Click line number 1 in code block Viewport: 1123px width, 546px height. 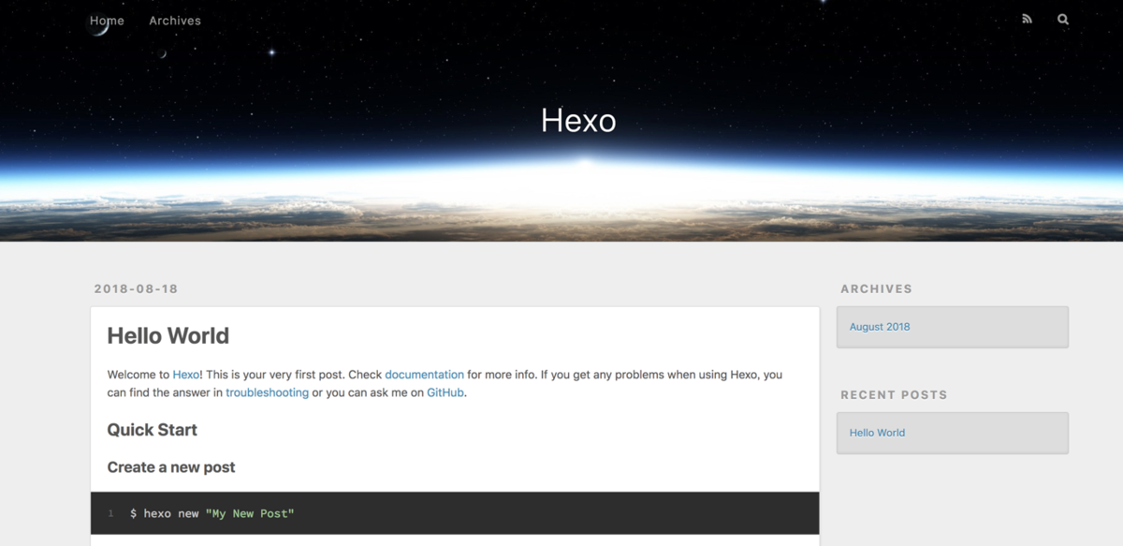110,513
